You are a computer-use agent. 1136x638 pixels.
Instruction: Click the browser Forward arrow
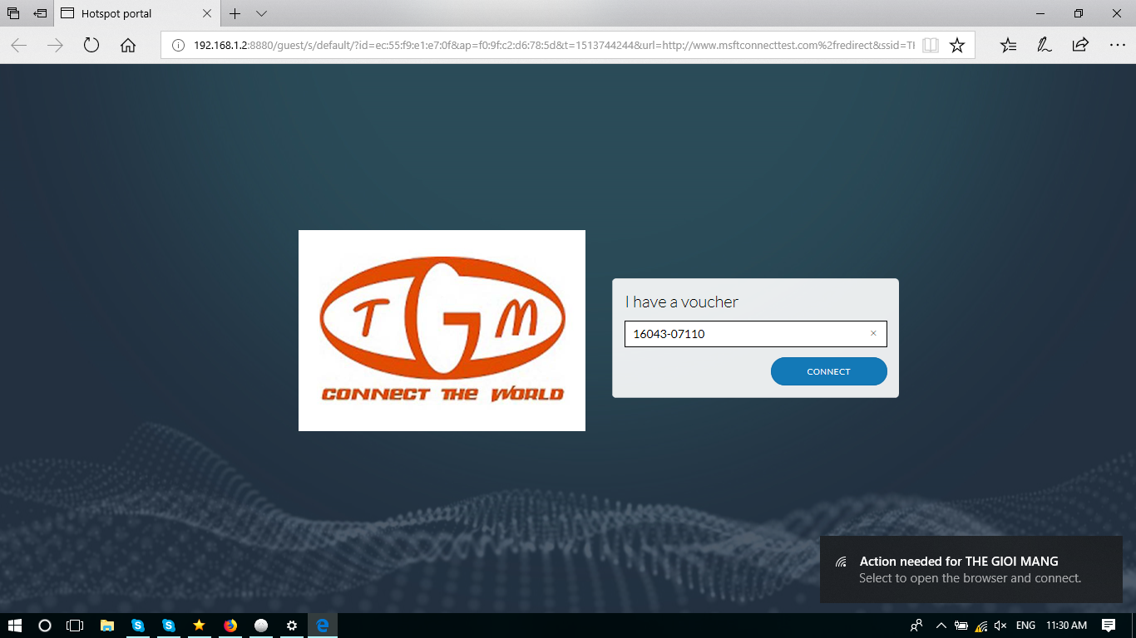(55, 45)
